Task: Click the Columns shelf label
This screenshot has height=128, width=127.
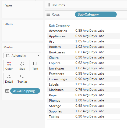Action: click(x=58, y=5)
